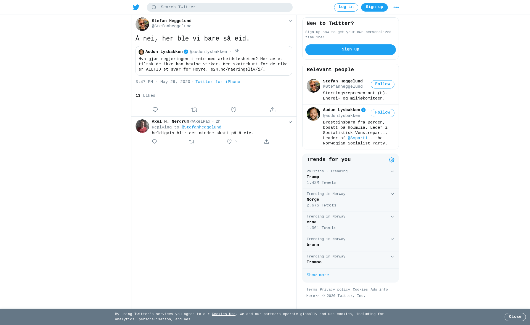Open Trends settings gear
Screen dimensions: 530x325
click(x=392, y=160)
